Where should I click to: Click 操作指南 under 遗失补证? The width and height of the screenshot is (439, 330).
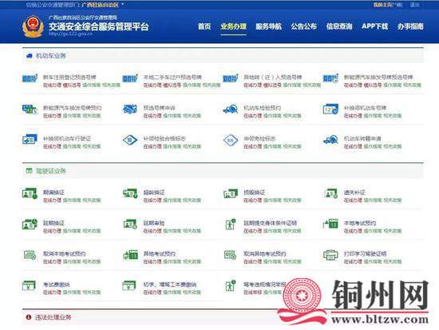coord(373,201)
